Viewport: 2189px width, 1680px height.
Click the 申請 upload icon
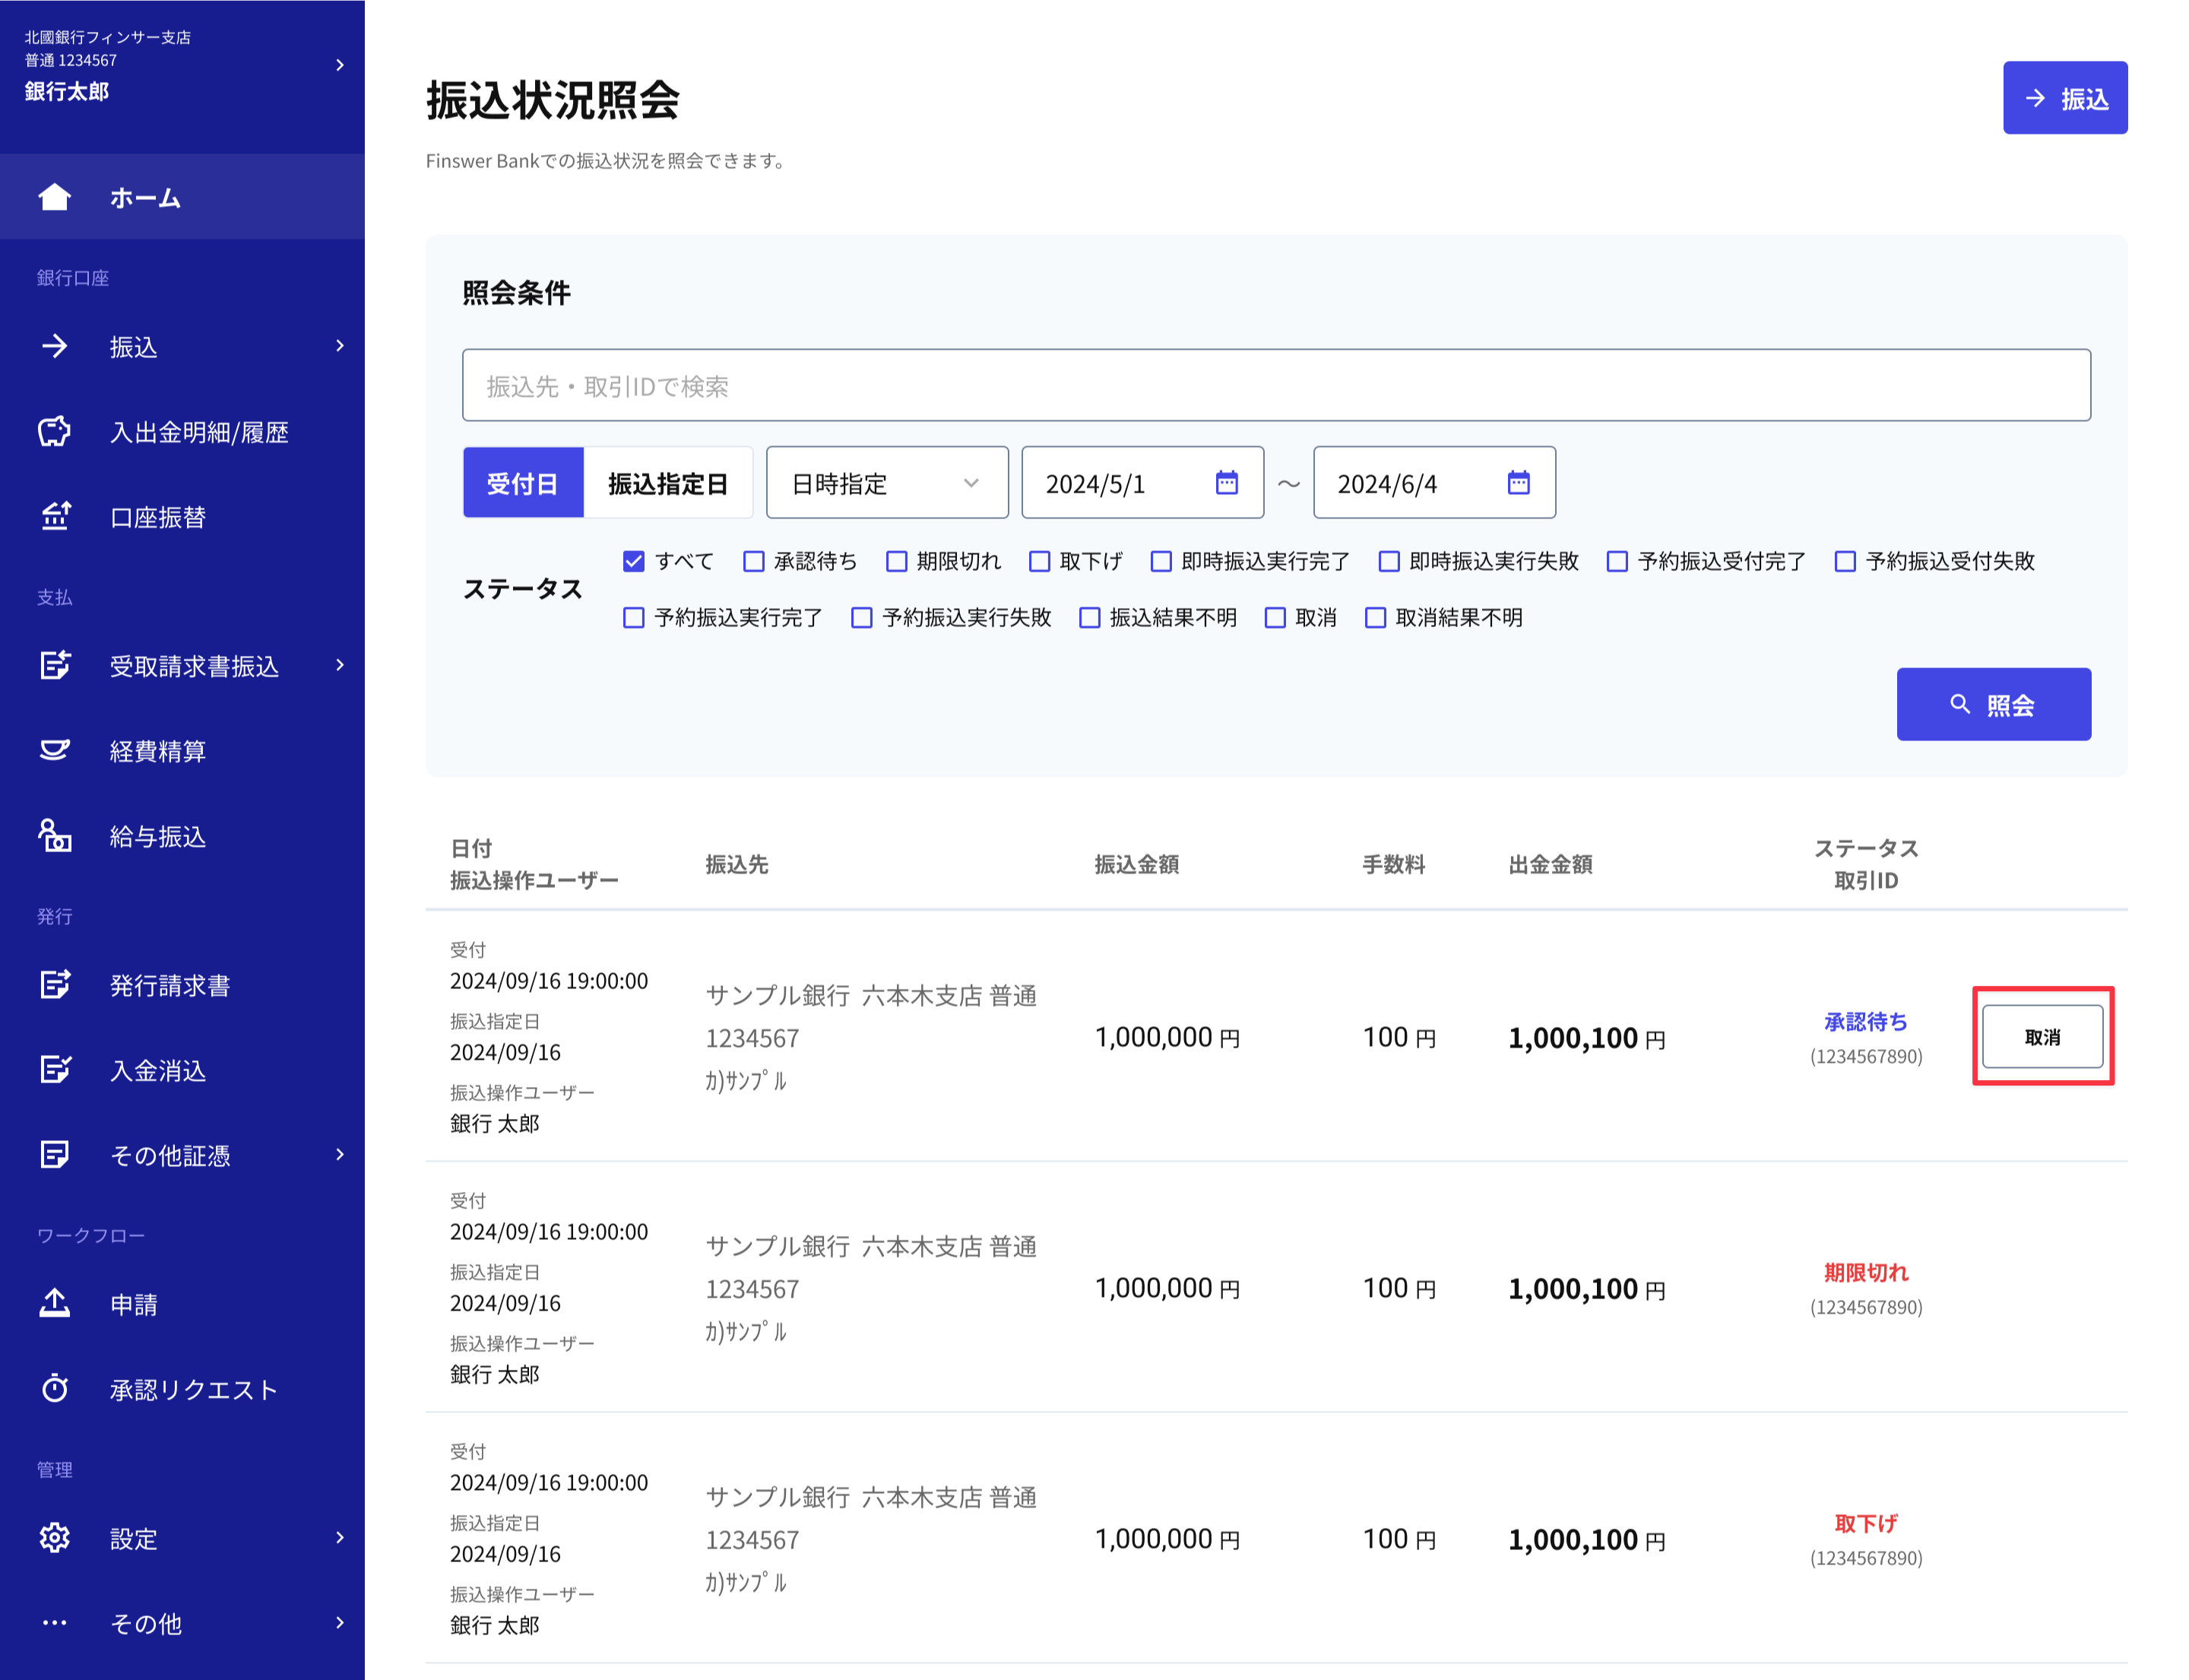pyautogui.click(x=54, y=1304)
